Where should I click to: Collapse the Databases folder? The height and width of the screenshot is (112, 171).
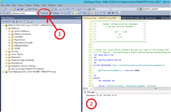pos(6,28)
